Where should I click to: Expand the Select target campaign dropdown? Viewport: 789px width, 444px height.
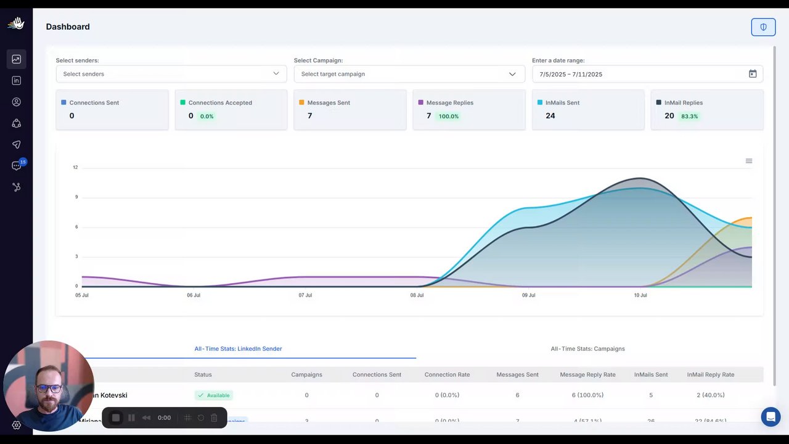(x=409, y=74)
